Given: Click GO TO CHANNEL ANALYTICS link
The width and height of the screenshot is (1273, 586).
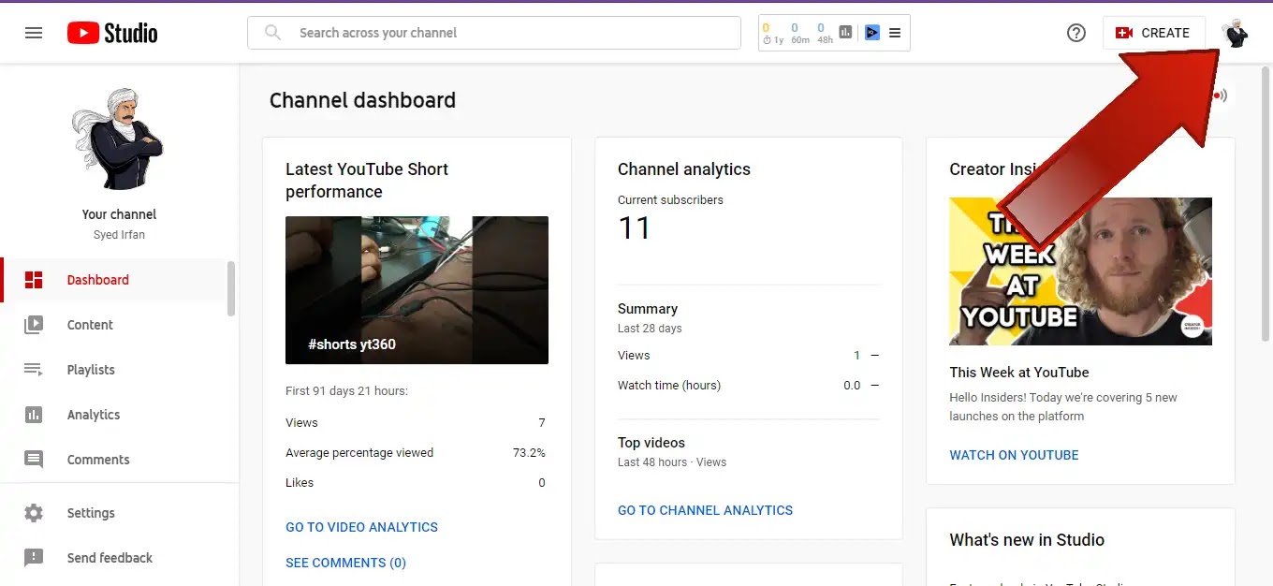Looking at the screenshot, I should point(705,510).
